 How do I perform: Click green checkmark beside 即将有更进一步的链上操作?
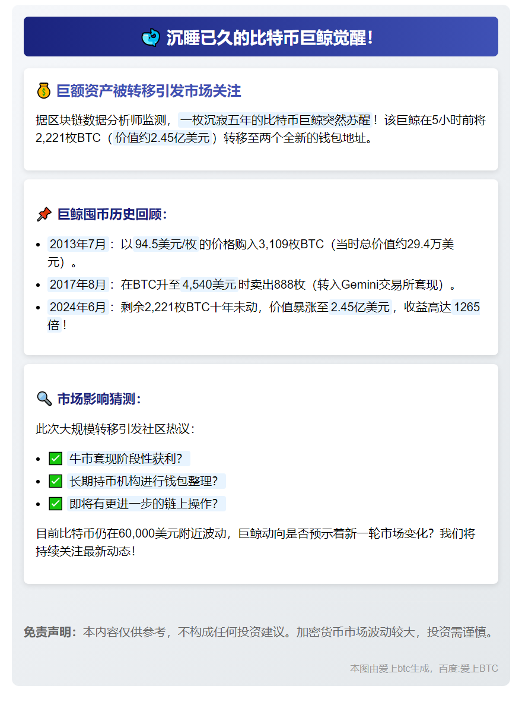point(55,504)
